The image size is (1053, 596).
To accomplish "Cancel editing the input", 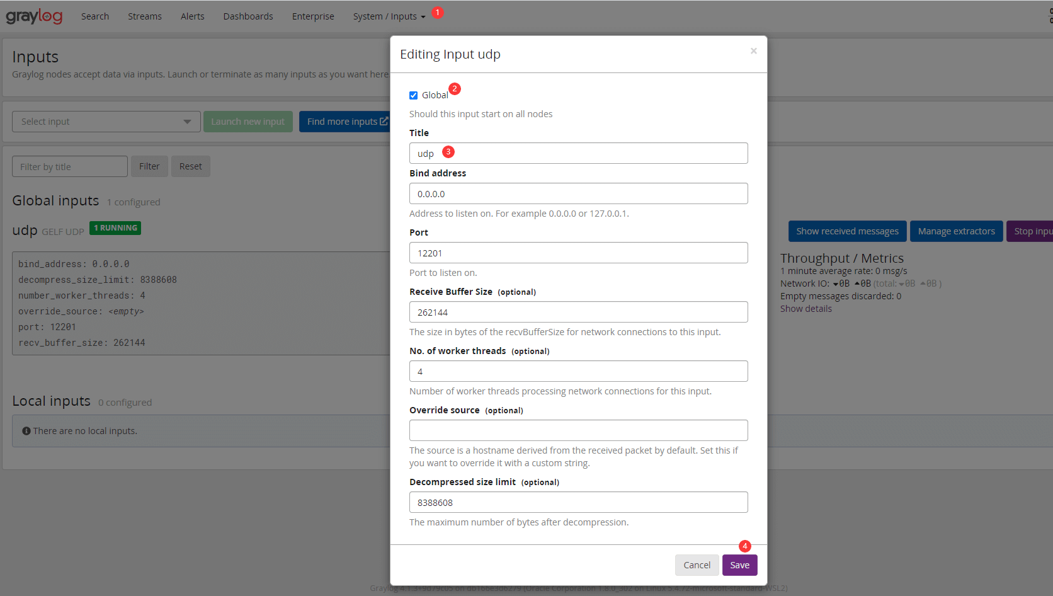I will 697,565.
